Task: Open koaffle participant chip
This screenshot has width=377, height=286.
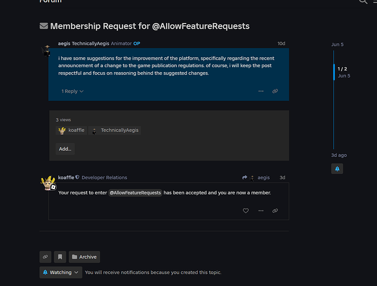Action: pyautogui.click(x=72, y=130)
